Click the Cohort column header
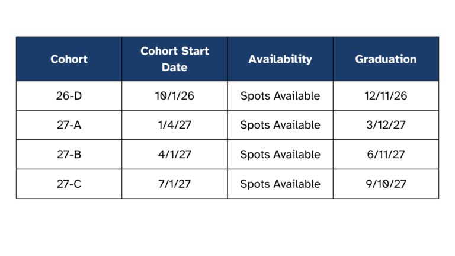 69,59
